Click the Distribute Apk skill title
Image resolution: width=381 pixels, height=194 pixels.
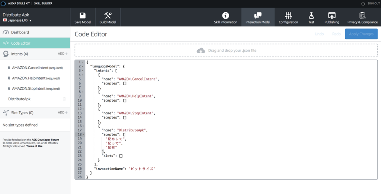pos(16,15)
